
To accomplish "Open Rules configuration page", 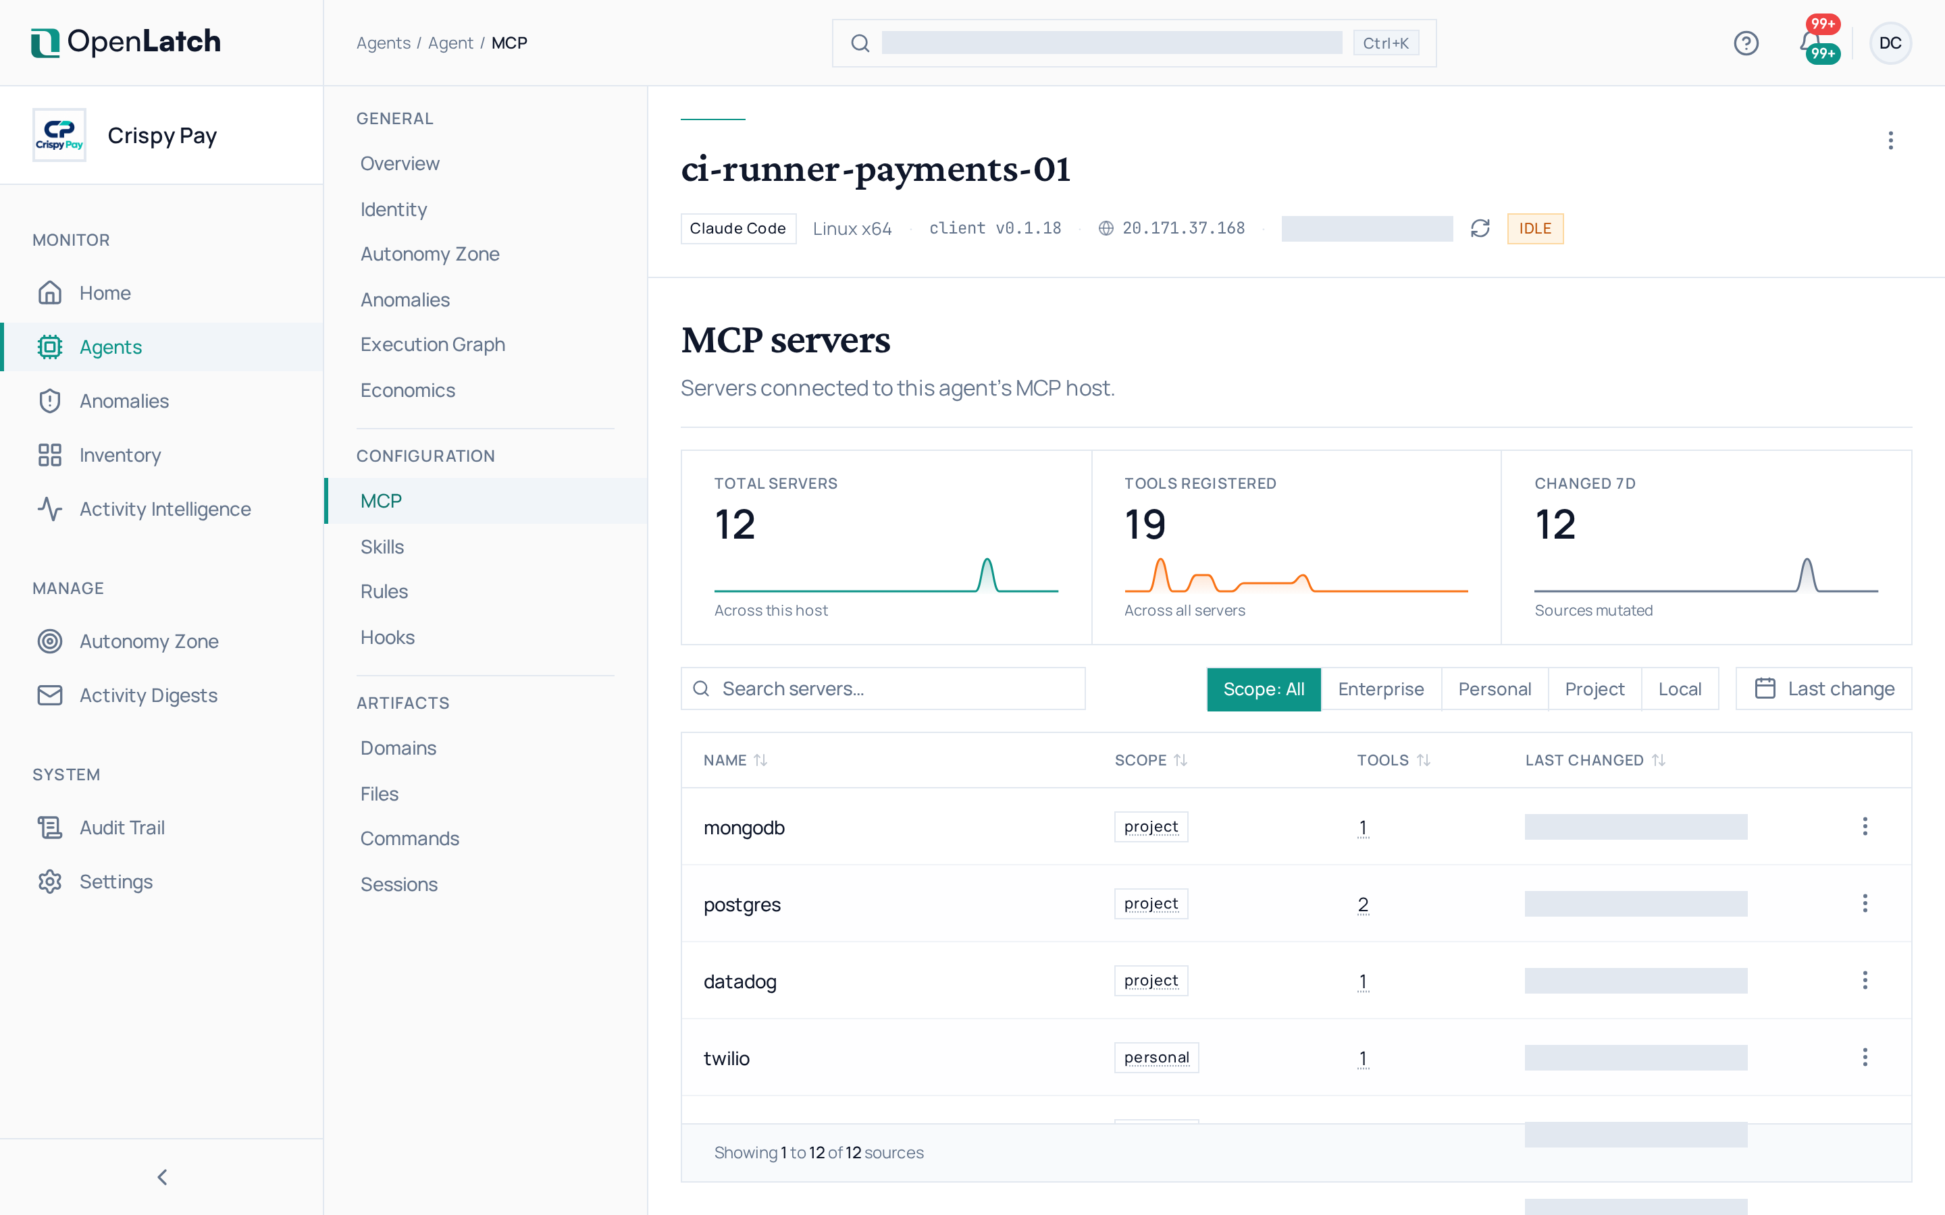I will point(486,591).
